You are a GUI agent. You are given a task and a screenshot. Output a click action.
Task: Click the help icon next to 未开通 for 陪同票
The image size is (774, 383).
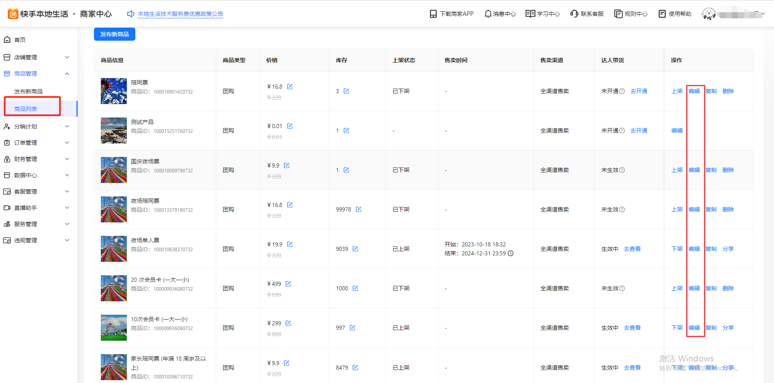click(x=622, y=91)
